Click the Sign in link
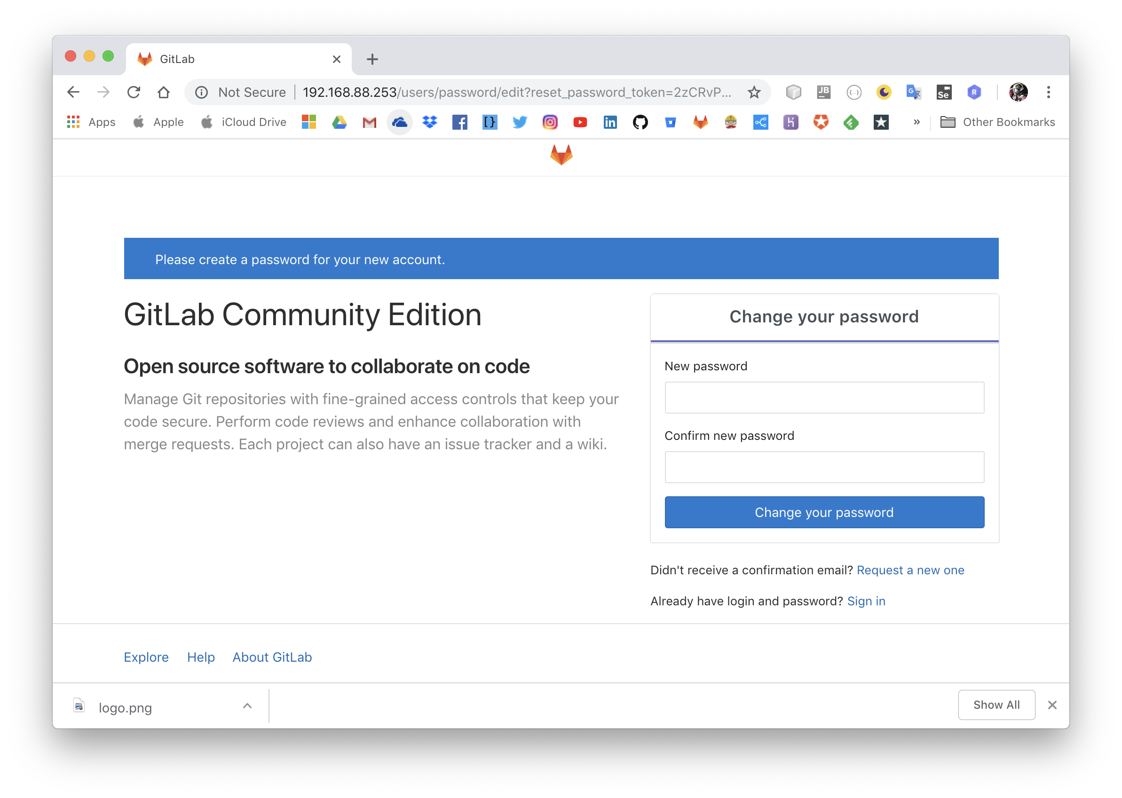Screen dimensions: 1122x798 tap(866, 601)
